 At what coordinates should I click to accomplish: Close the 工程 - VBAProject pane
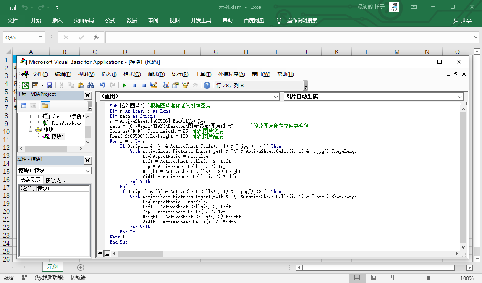(x=88, y=95)
